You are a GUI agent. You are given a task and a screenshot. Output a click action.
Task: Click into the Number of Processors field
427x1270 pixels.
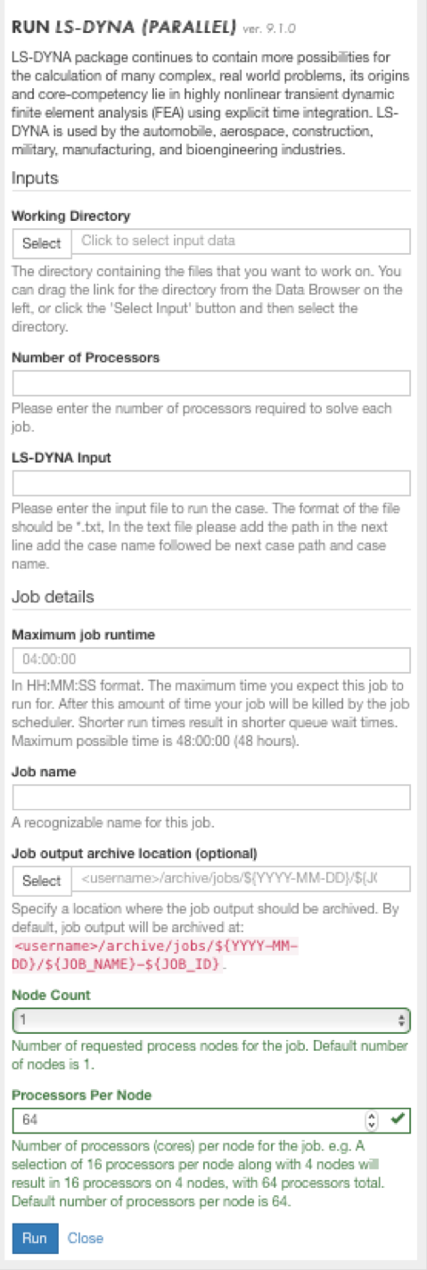pyautogui.click(x=211, y=383)
